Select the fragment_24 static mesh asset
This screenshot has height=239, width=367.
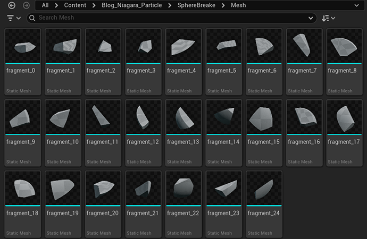[x=264, y=189]
